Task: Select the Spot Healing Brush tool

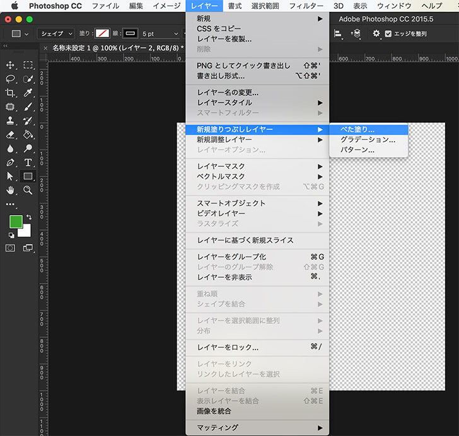Action: point(10,107)
